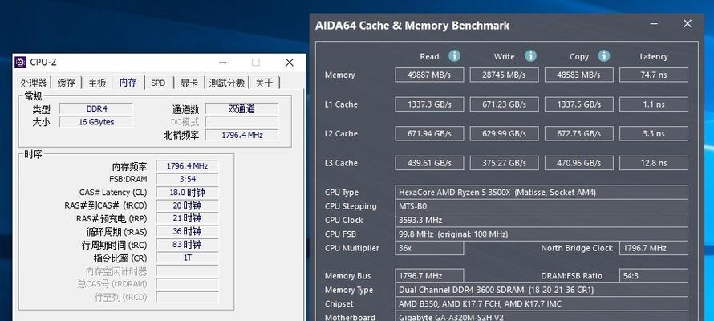This screenshot has width=714, height=321.
Task: Click the DRAM:FSB Ratio value 54:3
Action: point(654,276)
